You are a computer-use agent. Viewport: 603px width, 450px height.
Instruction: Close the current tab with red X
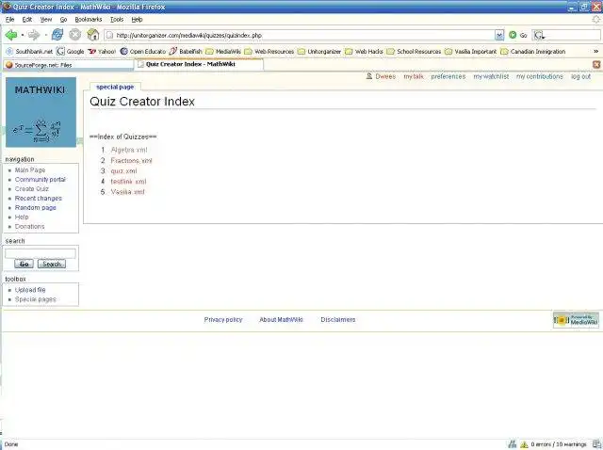[x=596, y=64]
